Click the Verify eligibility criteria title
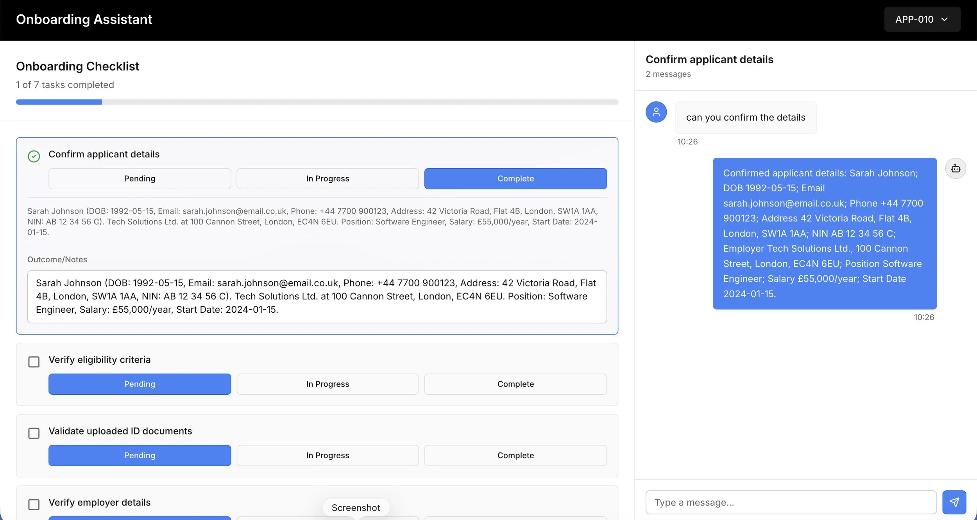 coord(99,360)
